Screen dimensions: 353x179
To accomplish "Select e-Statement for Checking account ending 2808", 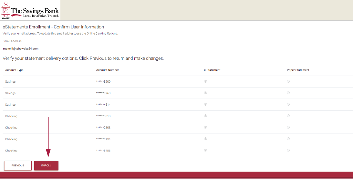I will [x=205, y=127].
